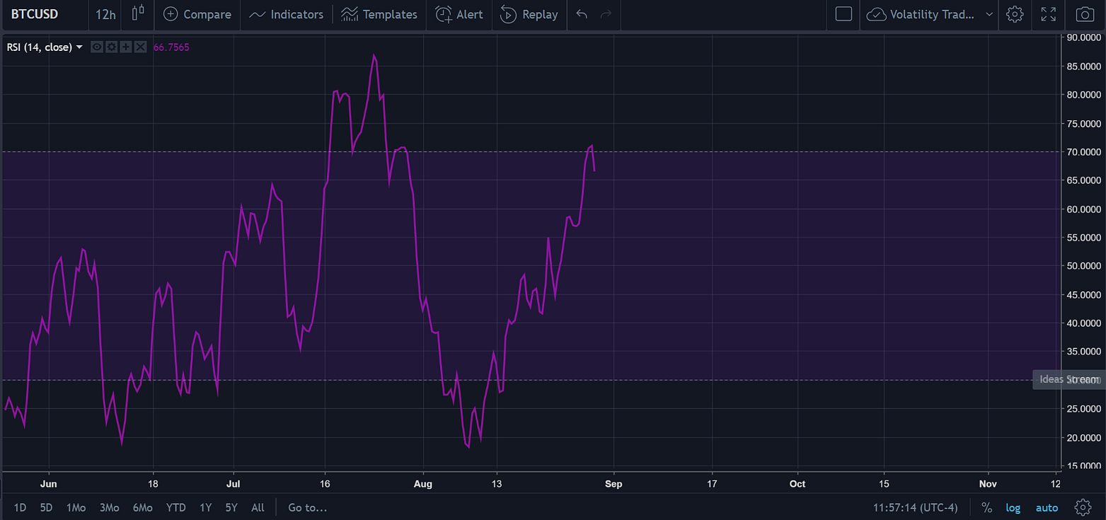Click the 70.0000 scale label
Viewport: 1106px width, 520px height.
point(1083,152)
